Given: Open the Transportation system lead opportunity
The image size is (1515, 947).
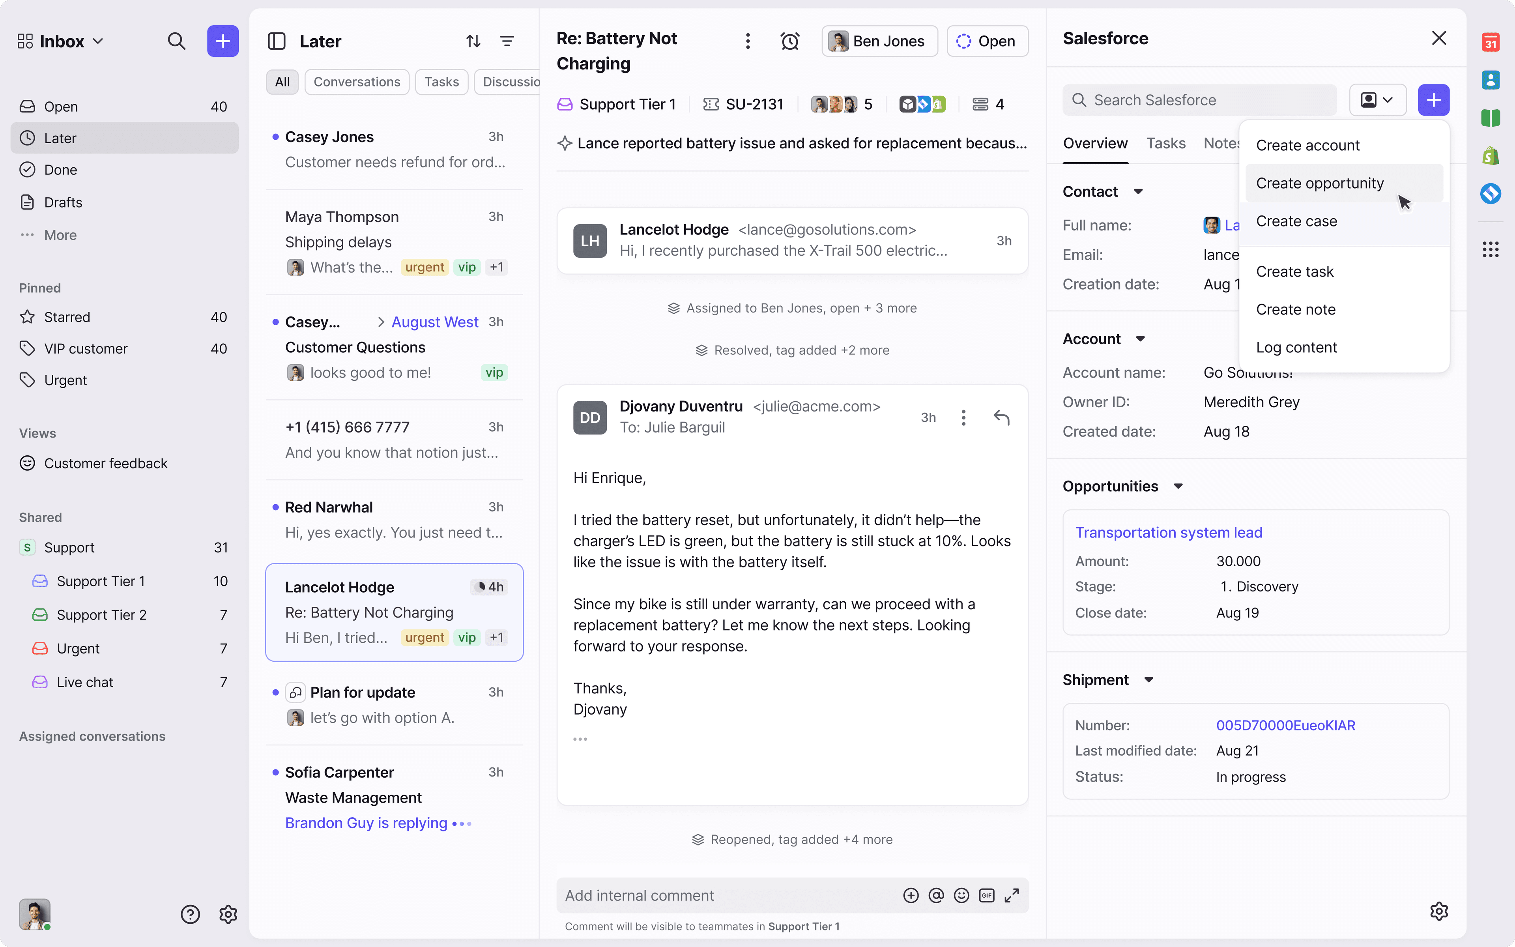Looking at the screenshot, I should [1168, 532].
